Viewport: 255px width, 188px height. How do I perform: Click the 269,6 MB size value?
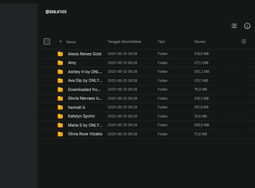click(x=201, y=125)
